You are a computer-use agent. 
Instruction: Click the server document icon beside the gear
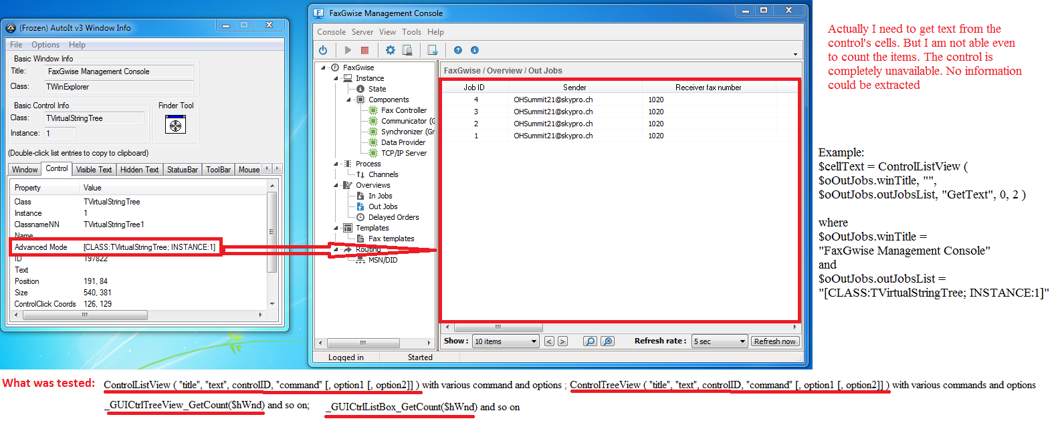[407, 50]
